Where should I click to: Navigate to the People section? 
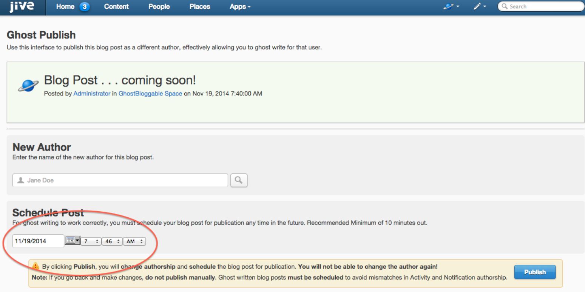pos(159,7)
